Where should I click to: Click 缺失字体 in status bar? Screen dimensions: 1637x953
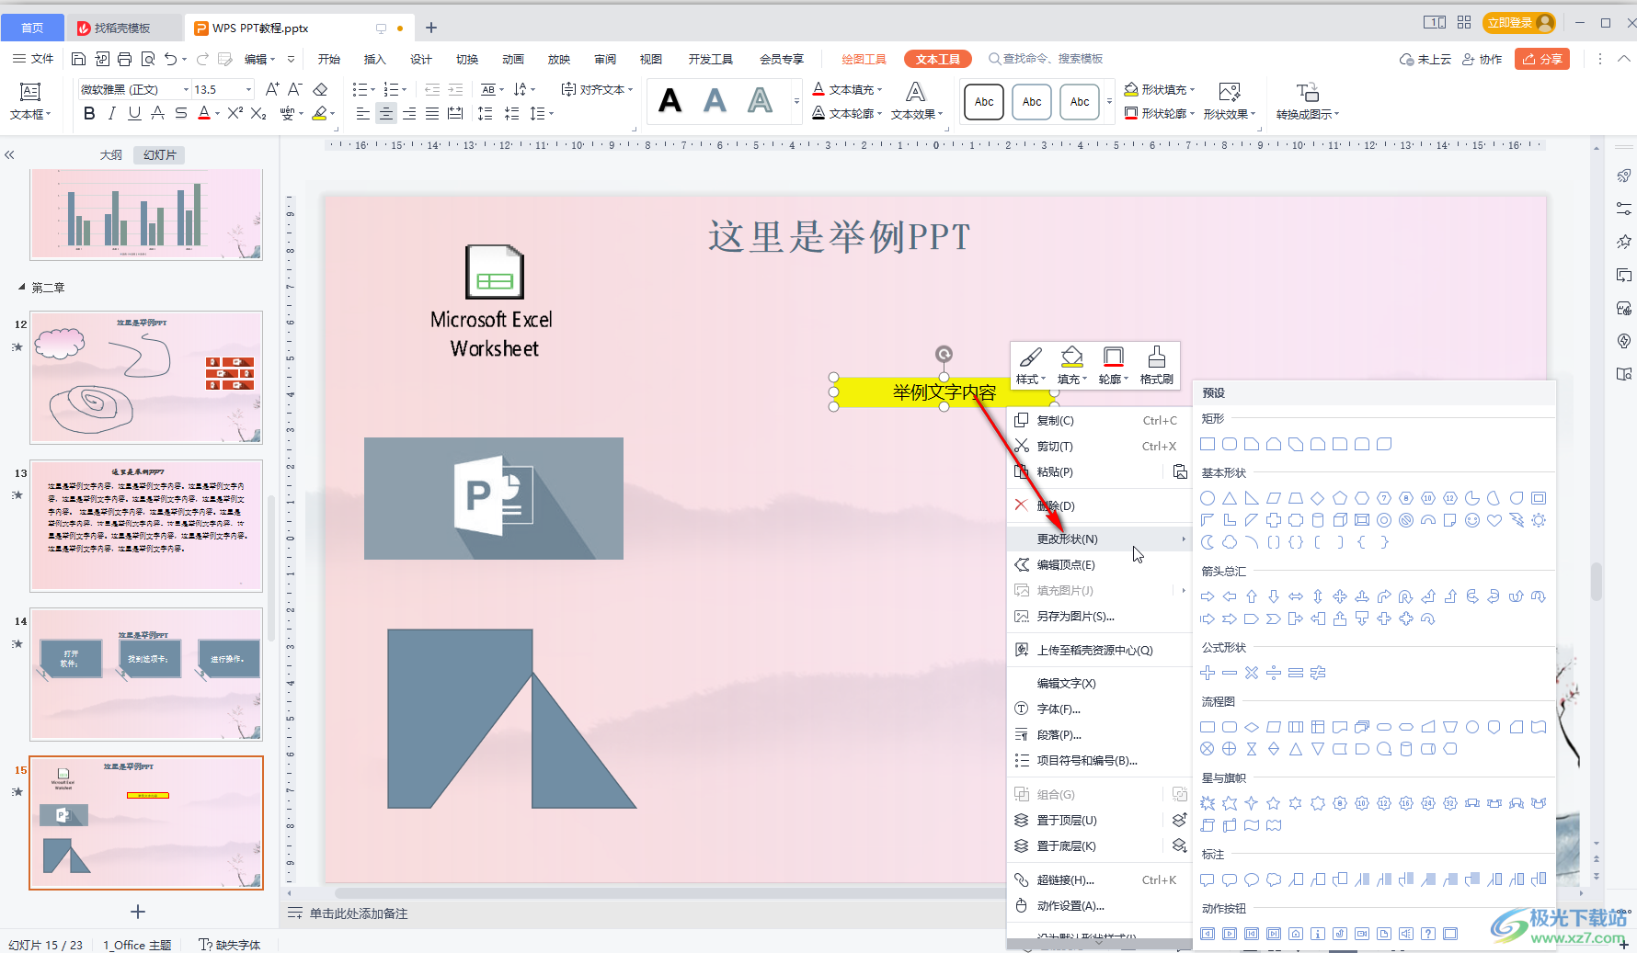(x=230, y=945)
